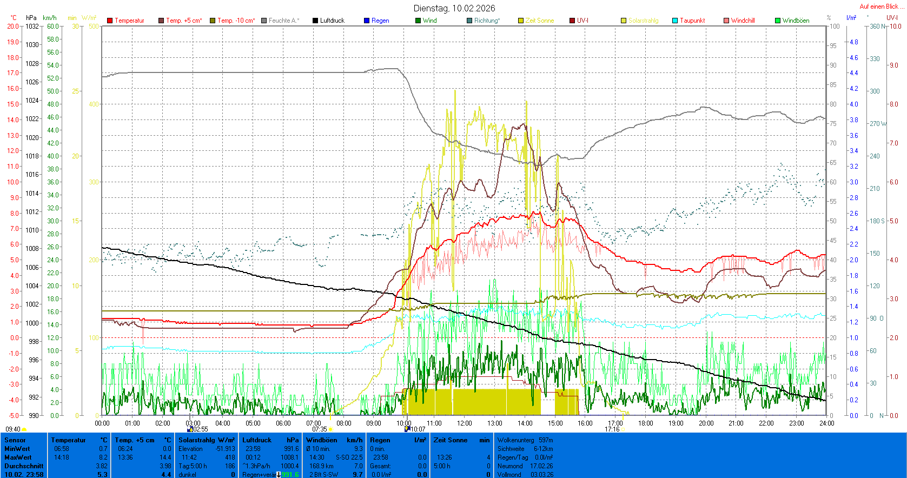Click the date title Dienstag, 10.02.2026
This screenshot has width=907, height=478.
tap(454, 8)
